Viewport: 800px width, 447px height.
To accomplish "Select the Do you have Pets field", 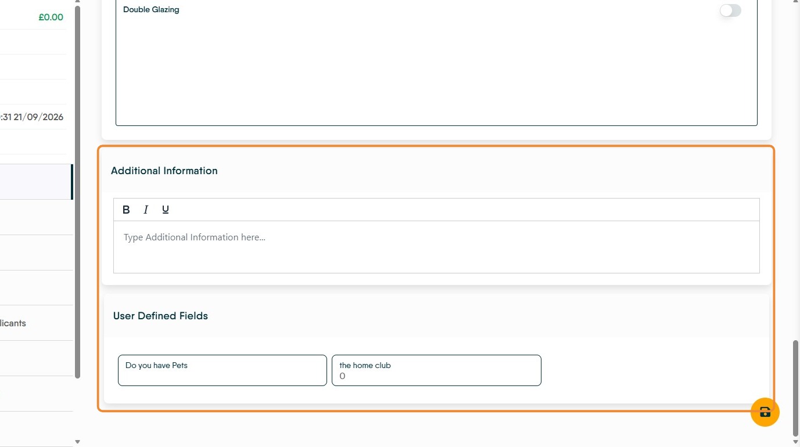I will tap(223, 370).
